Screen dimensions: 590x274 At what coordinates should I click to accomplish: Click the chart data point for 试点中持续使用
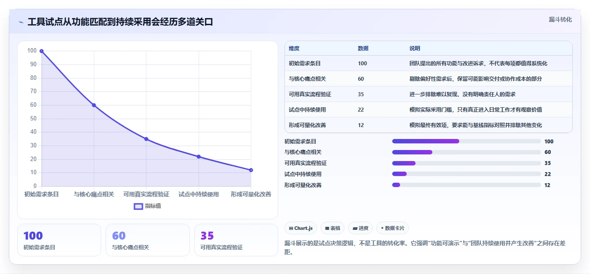199,157
